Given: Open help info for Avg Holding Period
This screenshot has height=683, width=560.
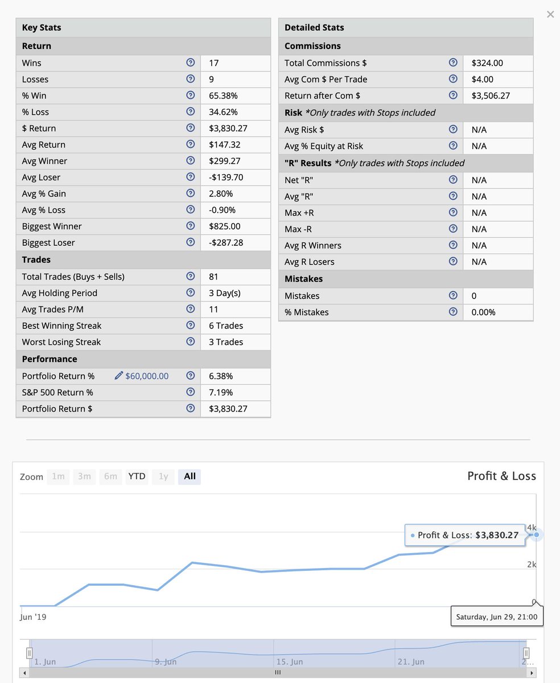Looking at the screenshot, I should [x=191, y=293].
